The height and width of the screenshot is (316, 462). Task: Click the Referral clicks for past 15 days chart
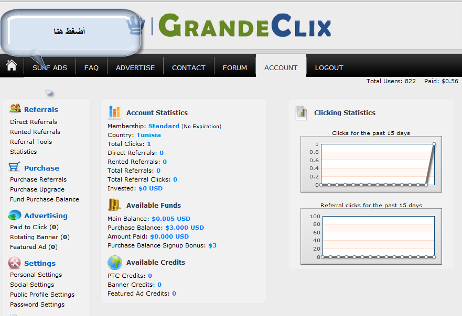371,236
